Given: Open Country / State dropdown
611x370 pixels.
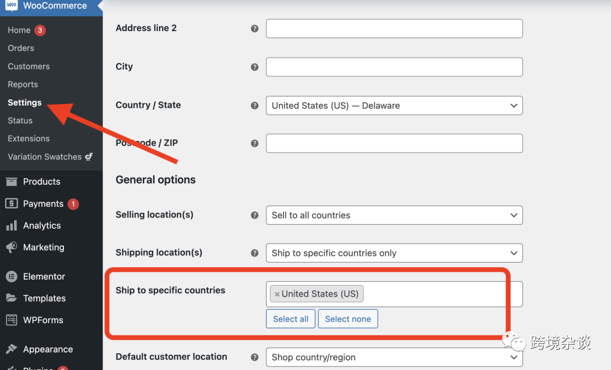Looking at the screenshot, I should pos(394,106).
